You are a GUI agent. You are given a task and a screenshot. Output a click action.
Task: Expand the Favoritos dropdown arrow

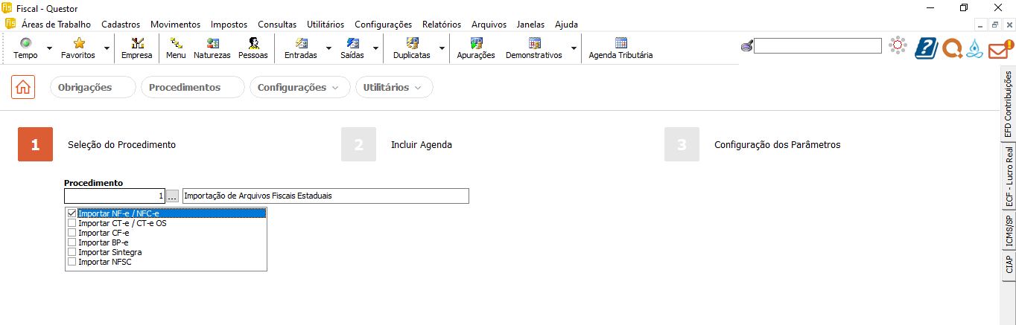tap(107, 48)
